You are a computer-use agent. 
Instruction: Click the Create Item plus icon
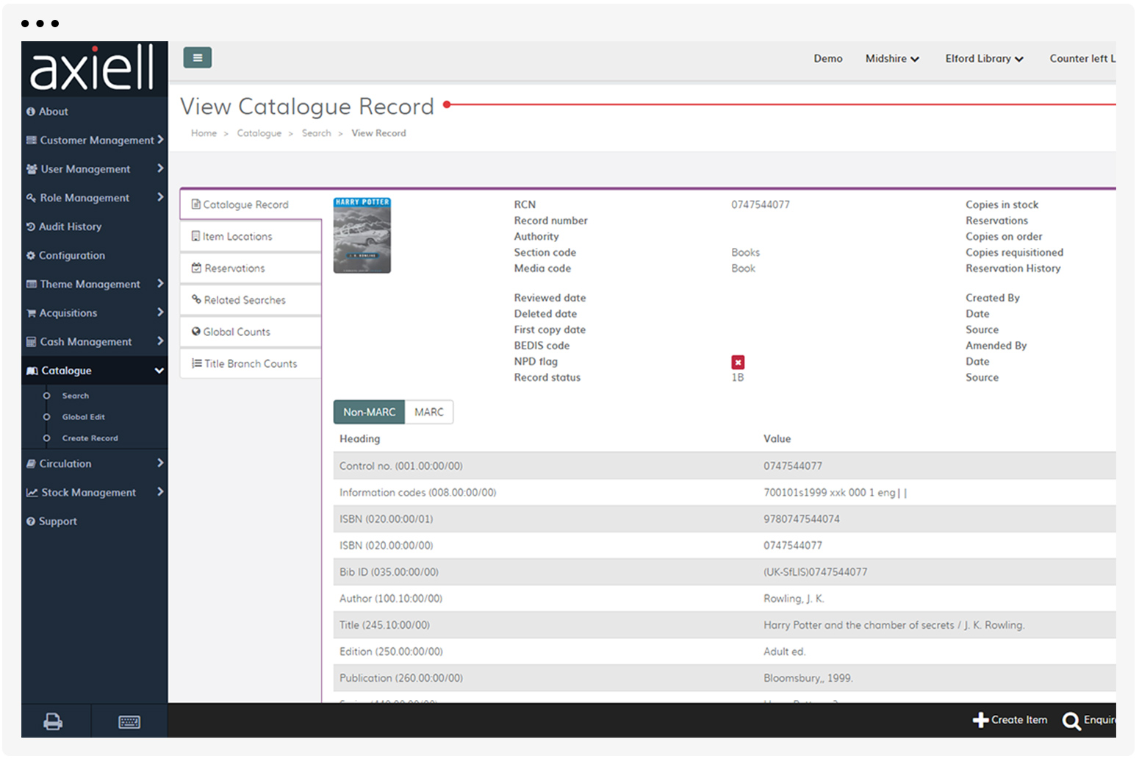pyautogui.click(x=980, y=720)
